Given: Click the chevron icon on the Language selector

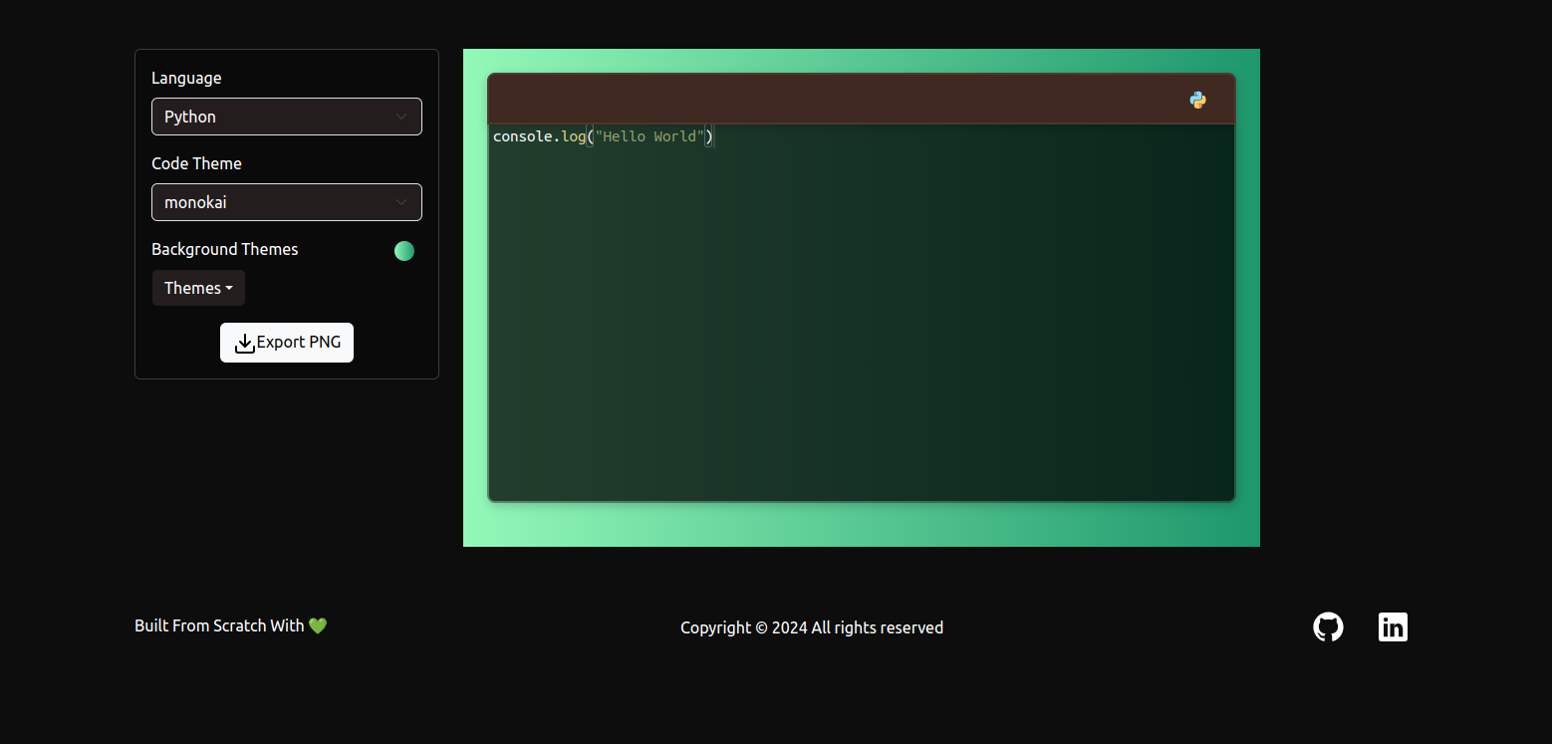Looking at the screenshot, I should click(402, 117).
